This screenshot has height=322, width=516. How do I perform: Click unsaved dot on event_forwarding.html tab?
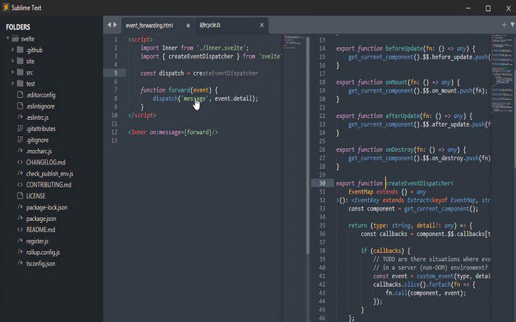[188, 25]
